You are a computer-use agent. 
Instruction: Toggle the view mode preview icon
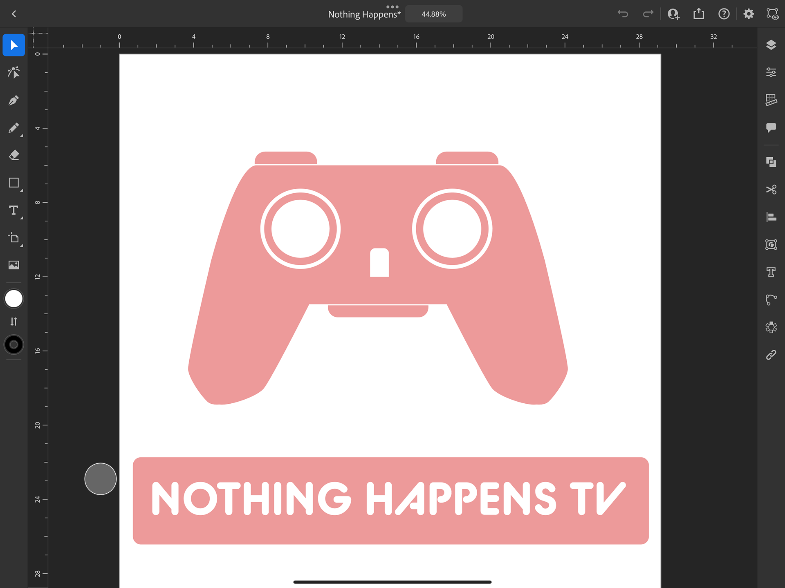click(772, 14)
